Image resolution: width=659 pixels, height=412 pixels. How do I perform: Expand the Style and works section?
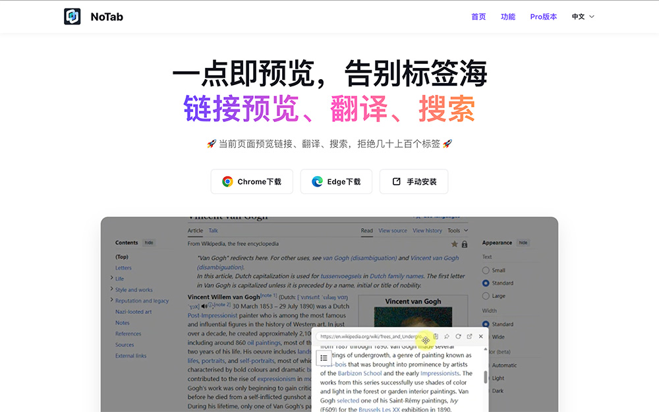click(111, 289)
